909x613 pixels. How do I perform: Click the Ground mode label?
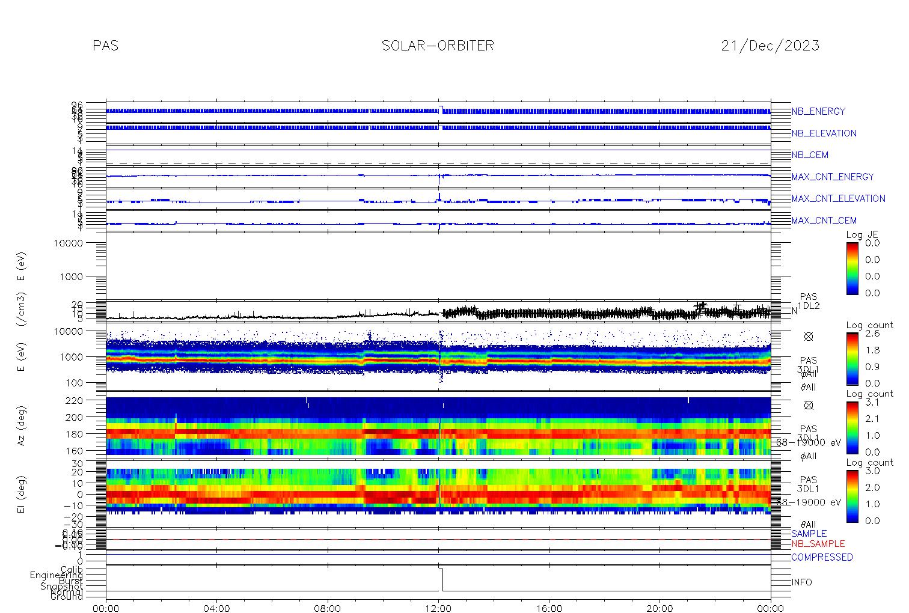coord(67,597)
